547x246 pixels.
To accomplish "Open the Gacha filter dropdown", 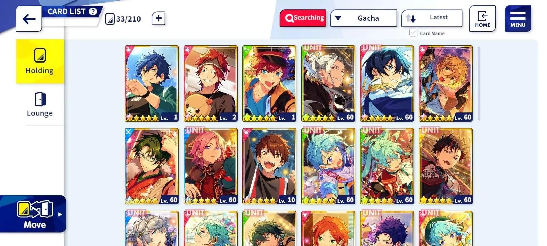I will click(363, 18).
